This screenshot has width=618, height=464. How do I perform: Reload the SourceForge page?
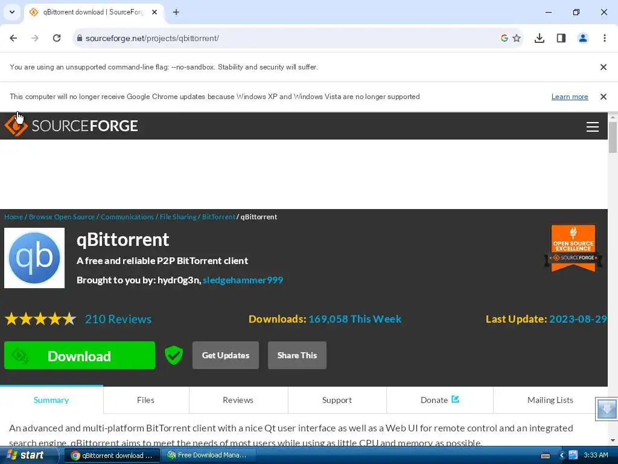57,38
